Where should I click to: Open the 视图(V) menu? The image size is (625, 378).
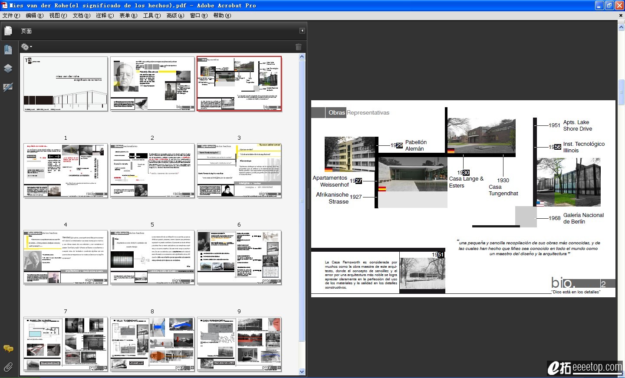58,15
